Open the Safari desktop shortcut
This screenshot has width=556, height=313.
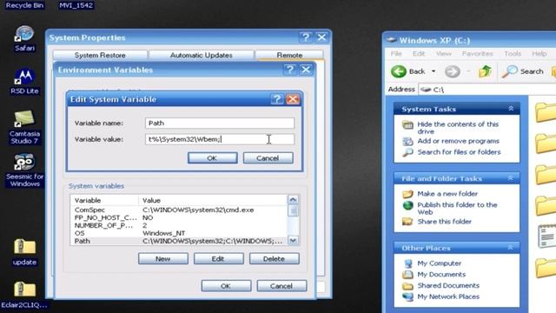click(24, 38)
